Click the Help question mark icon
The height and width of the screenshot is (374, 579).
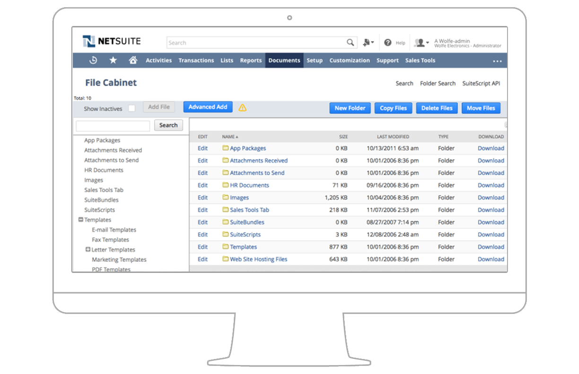[x=388, y=42]
